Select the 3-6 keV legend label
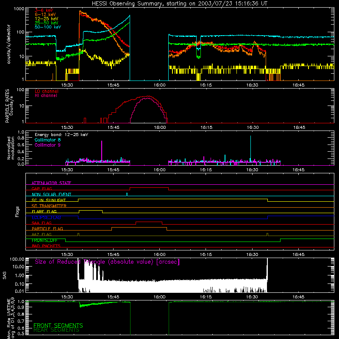Image resolution: width=339 pixels, height=339 pixels. coord(44,10)
